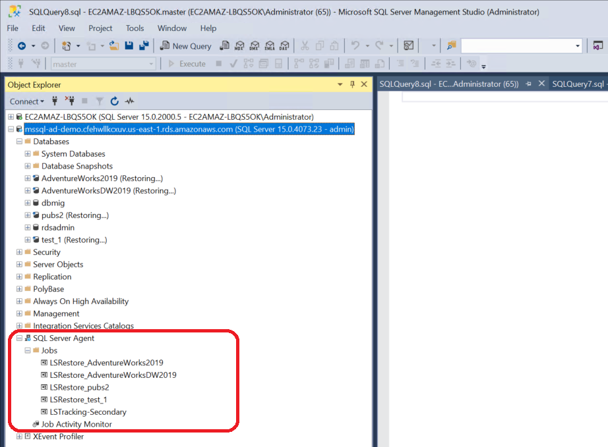The image size is (608, 447).
Task: Close the SQLQuery8.sql tab
Action: coord(541,84)
